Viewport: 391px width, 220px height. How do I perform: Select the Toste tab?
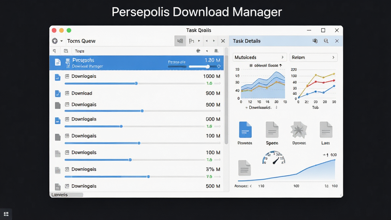79,51
